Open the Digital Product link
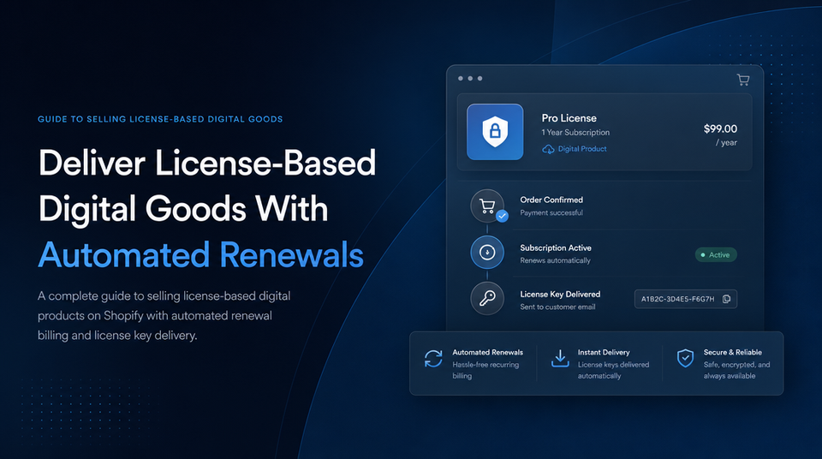The height and width of the screenshot is (459, 822). tap(582, 149)
